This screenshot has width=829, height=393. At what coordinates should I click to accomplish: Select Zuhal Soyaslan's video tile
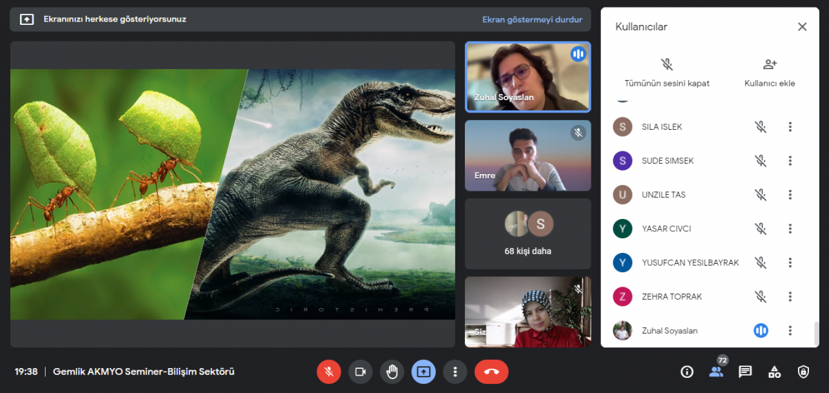pyautogui.click(x=528, y=77)
